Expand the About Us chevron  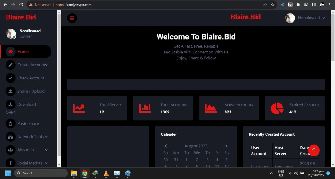[x=46, y=150]
